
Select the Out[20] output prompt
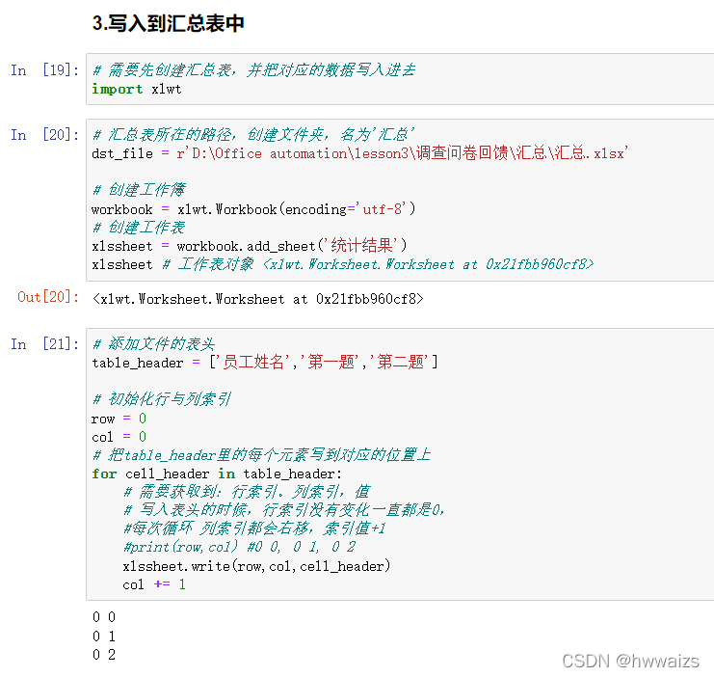coord(48,297)
